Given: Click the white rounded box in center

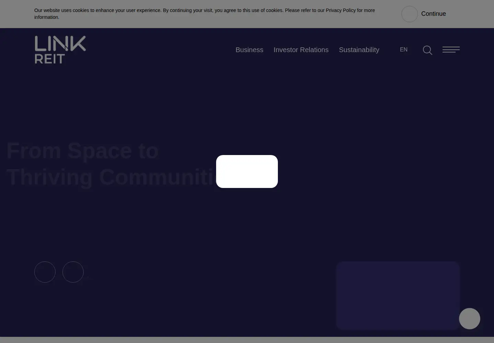Looking at the screenshot, I should (x=247, y=171).
